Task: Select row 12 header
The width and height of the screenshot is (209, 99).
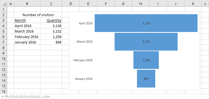Action: pyautogui.click(x=4, y=69)
